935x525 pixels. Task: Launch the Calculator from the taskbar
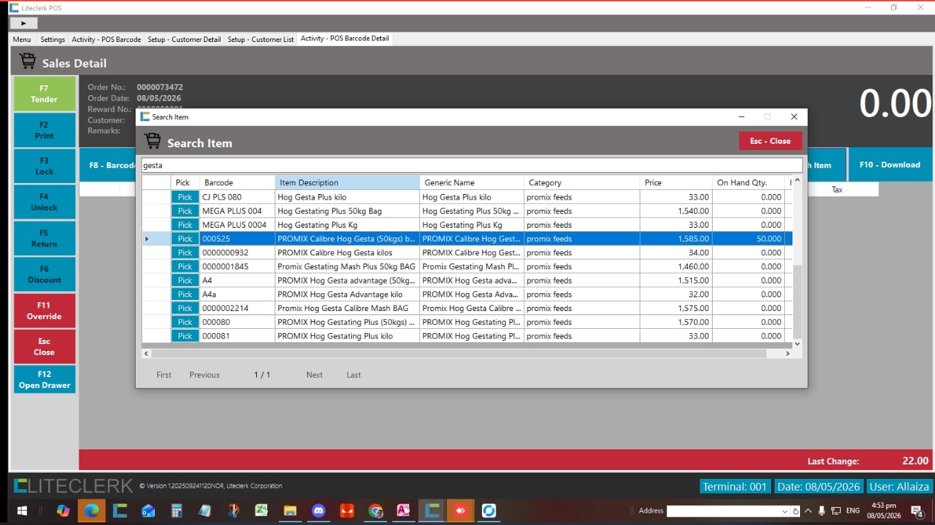[x=176, y=511]
